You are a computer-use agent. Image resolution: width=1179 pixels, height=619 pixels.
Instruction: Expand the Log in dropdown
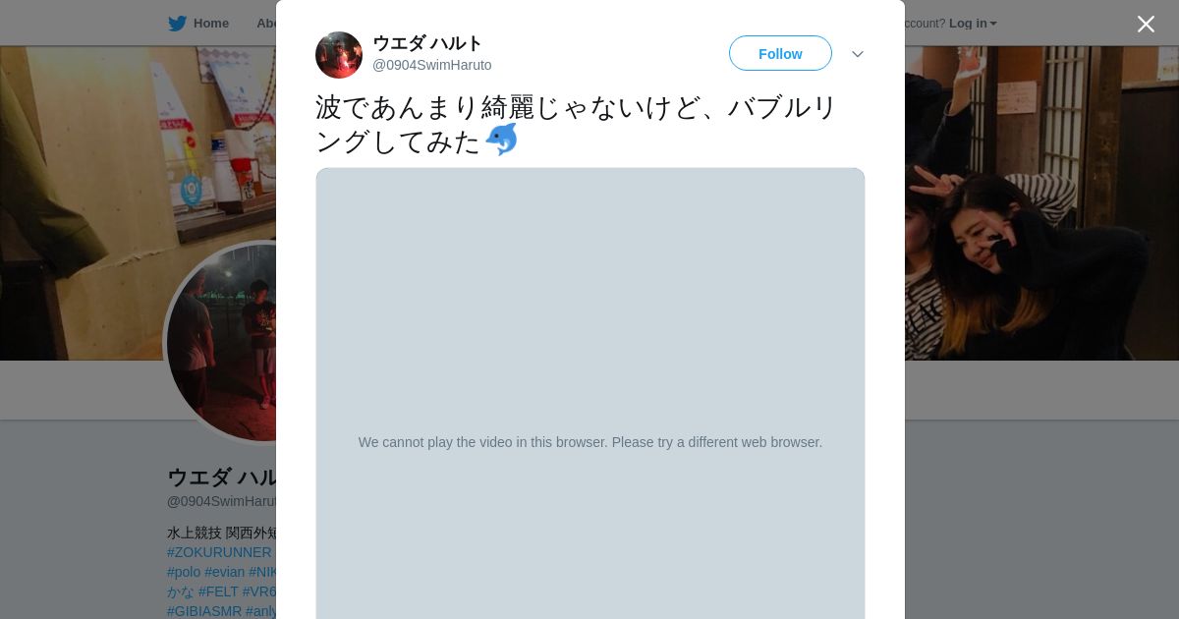973,24
